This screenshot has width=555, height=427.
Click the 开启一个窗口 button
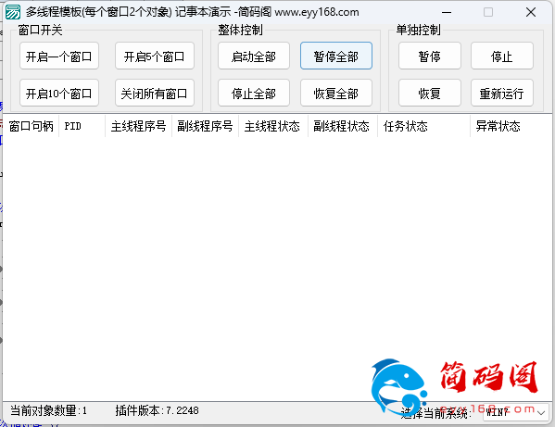pos(59,56)
